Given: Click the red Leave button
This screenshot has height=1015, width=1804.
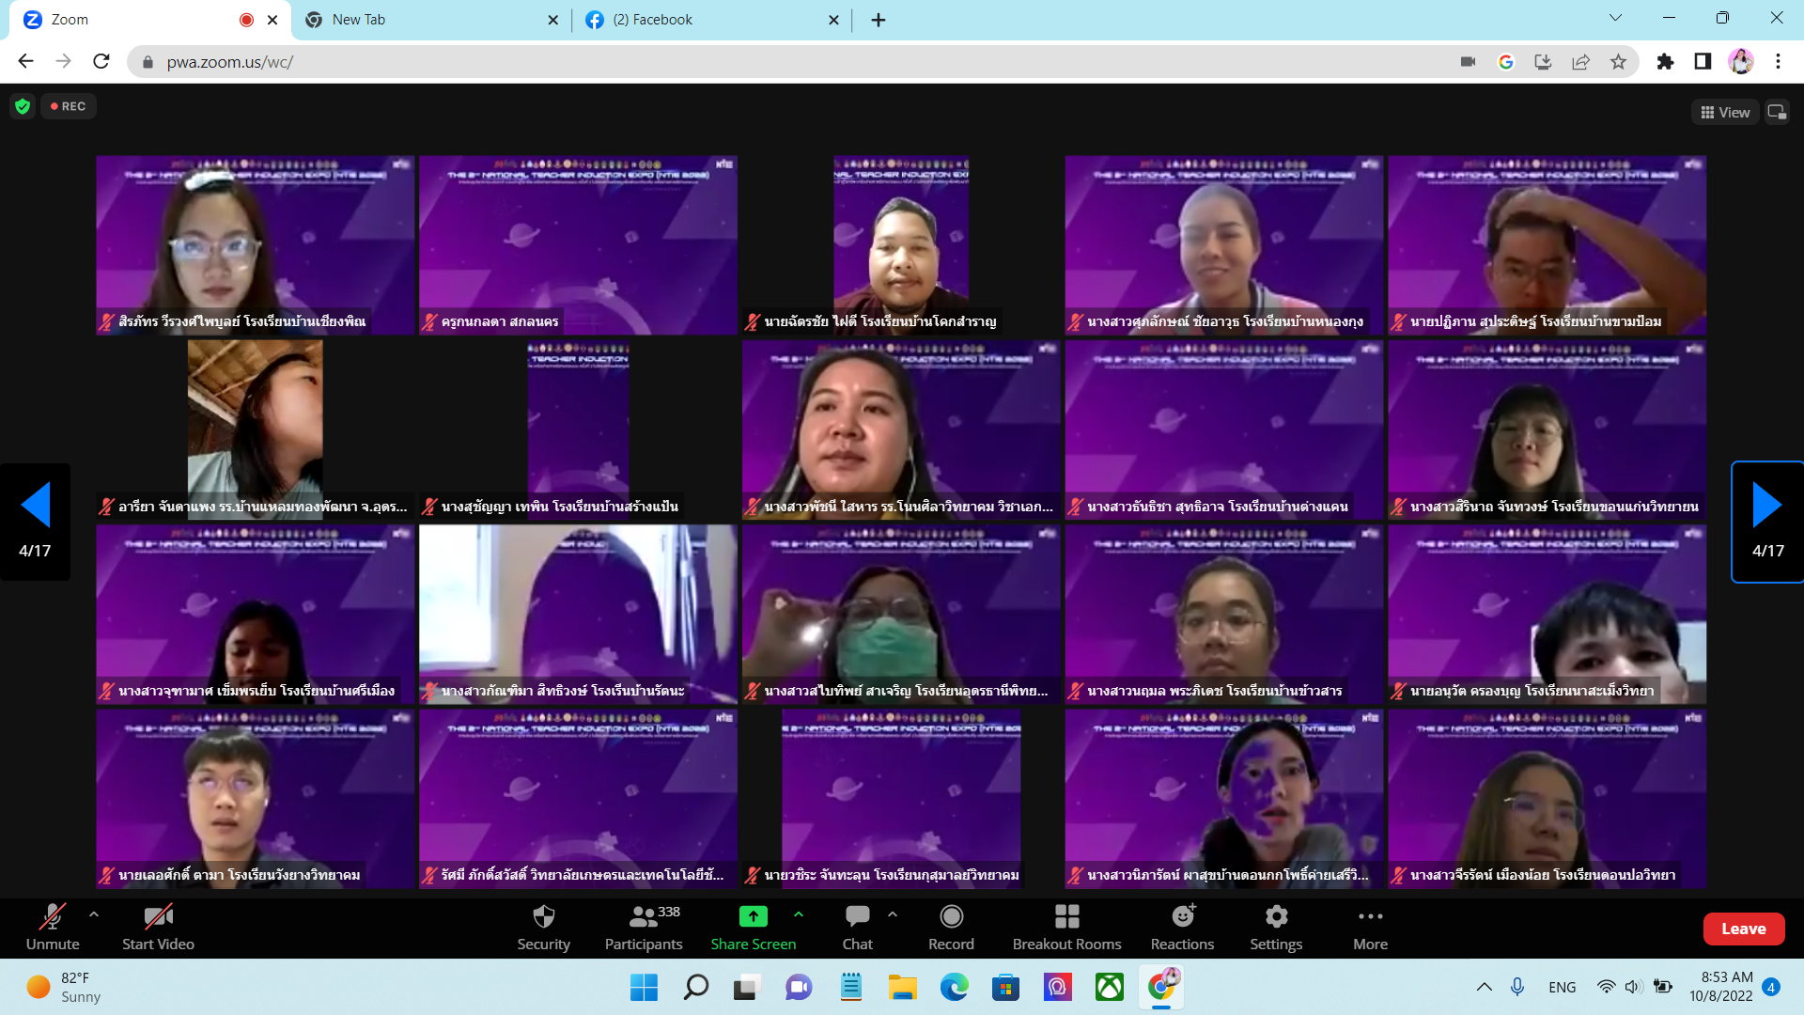Looking at the screenshot, I should tap(1743, 929).
